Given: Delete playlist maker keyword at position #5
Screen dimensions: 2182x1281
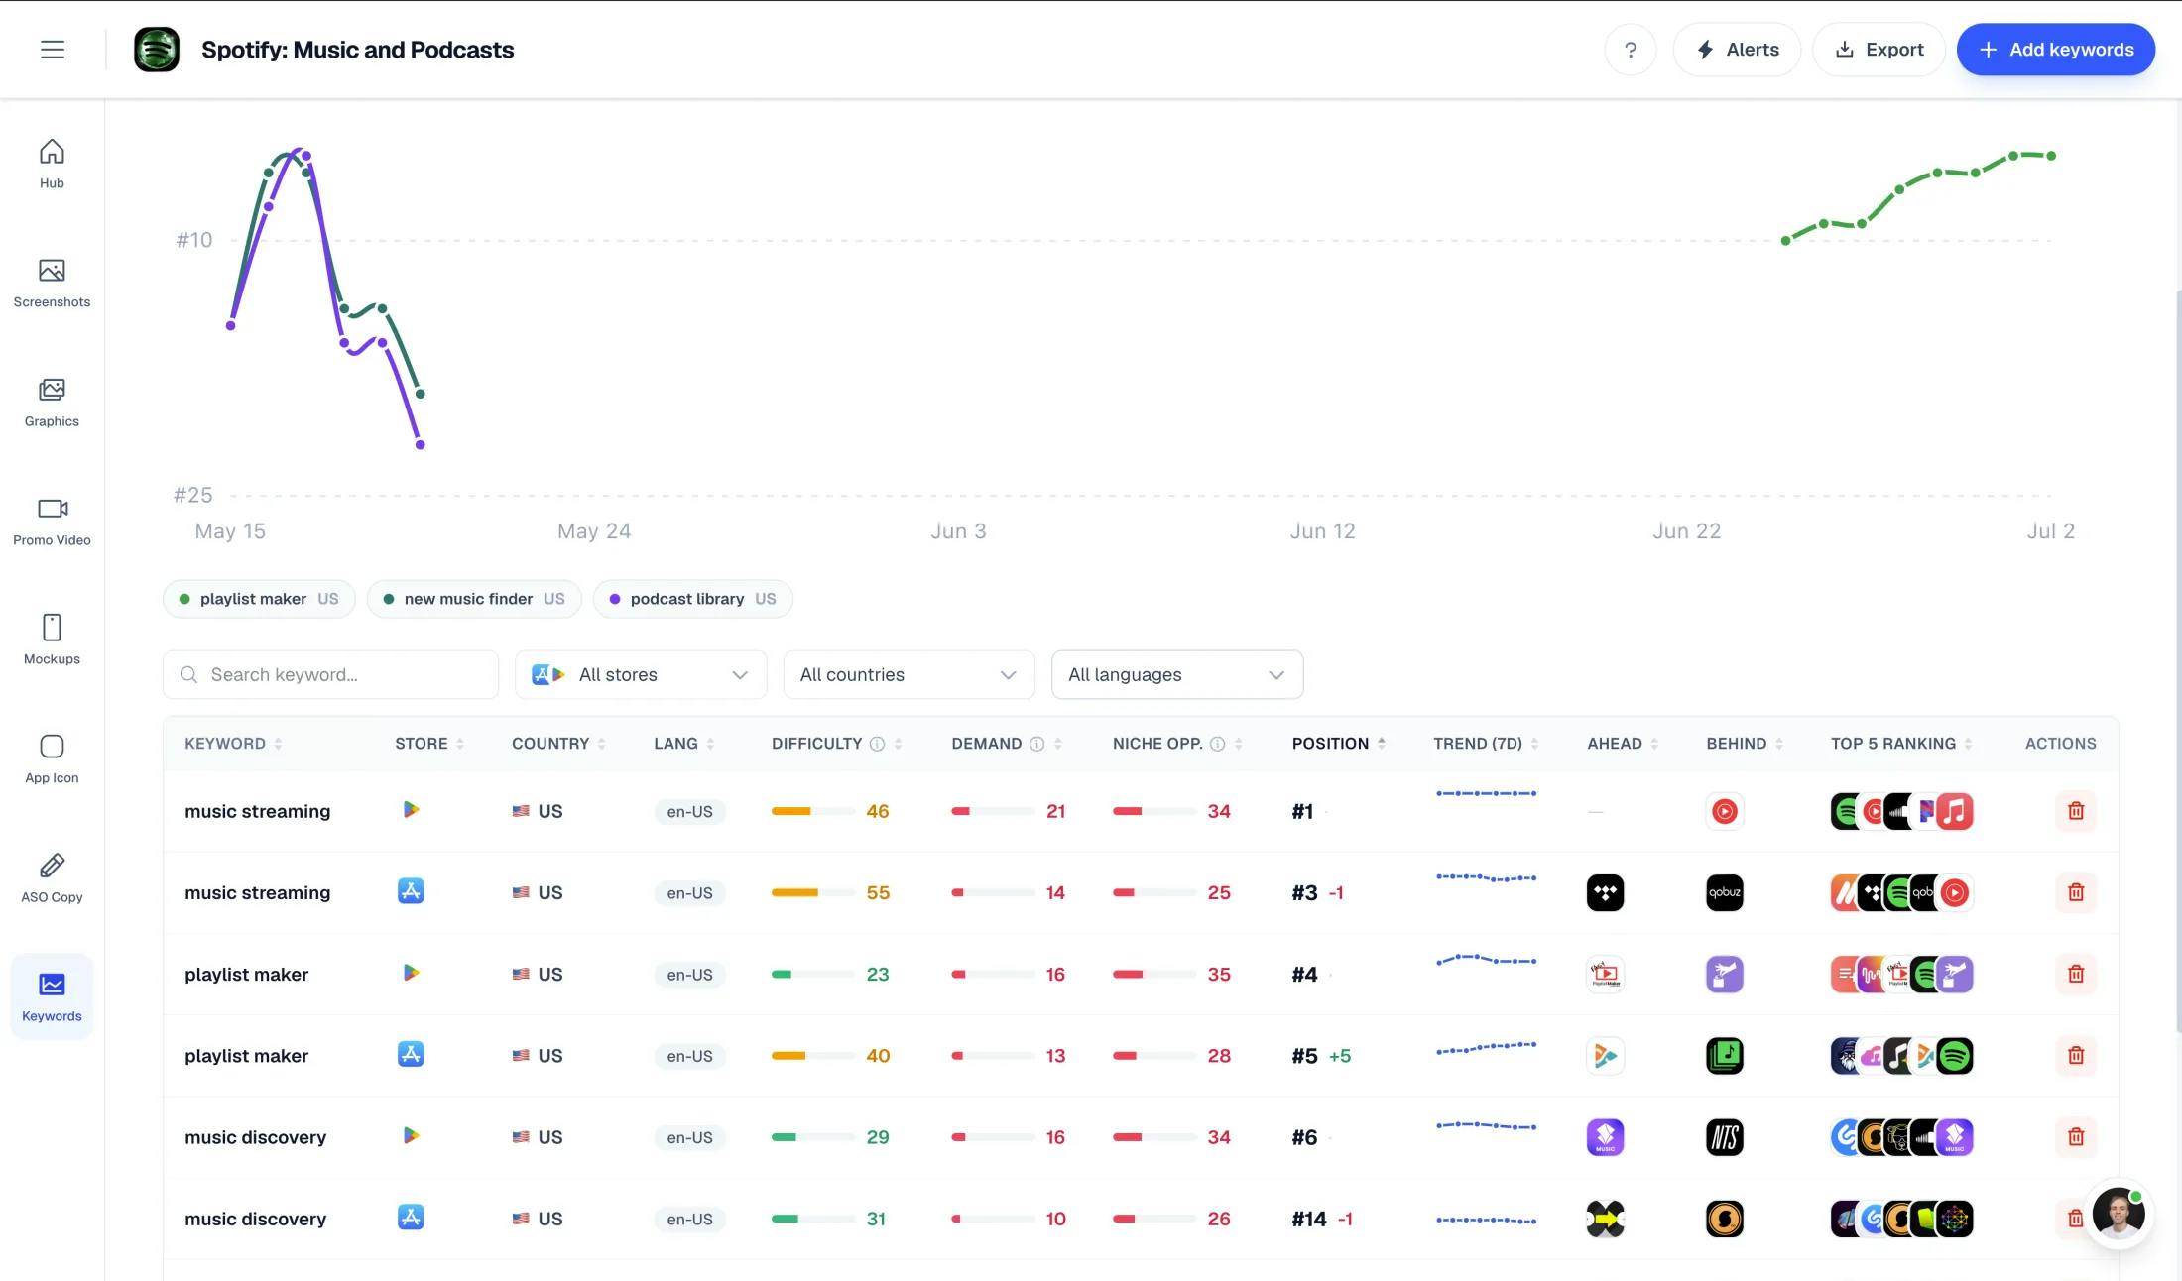Looking at the screenshot, I should 2075,1055.
